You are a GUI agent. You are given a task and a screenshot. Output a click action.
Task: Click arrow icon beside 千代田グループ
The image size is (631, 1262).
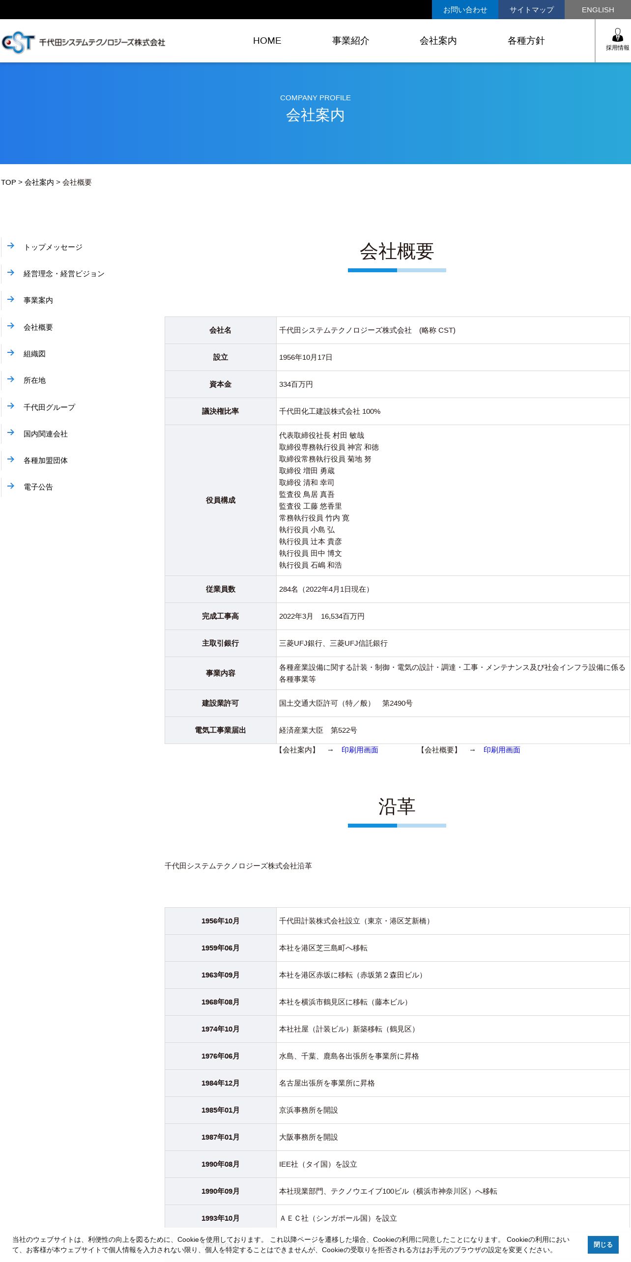point(11,406)
